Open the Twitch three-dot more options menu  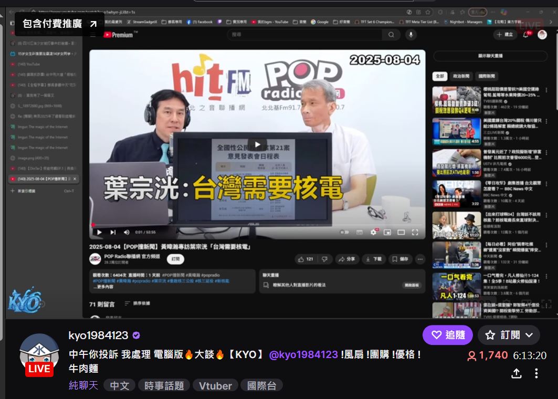[536, 373]
